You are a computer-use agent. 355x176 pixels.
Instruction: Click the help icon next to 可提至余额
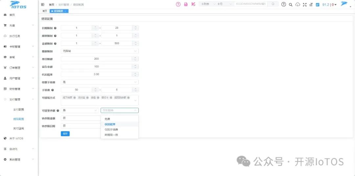[58, 110]
